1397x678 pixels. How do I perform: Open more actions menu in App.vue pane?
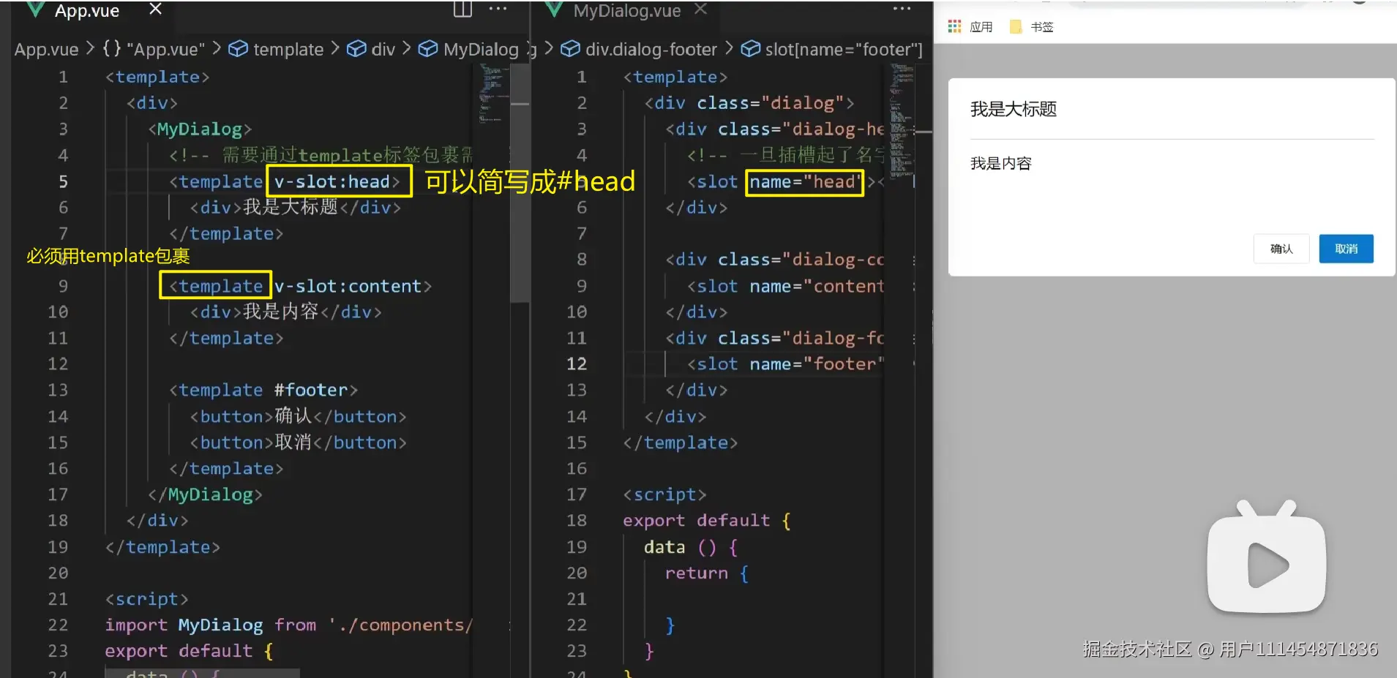[498, 9]
